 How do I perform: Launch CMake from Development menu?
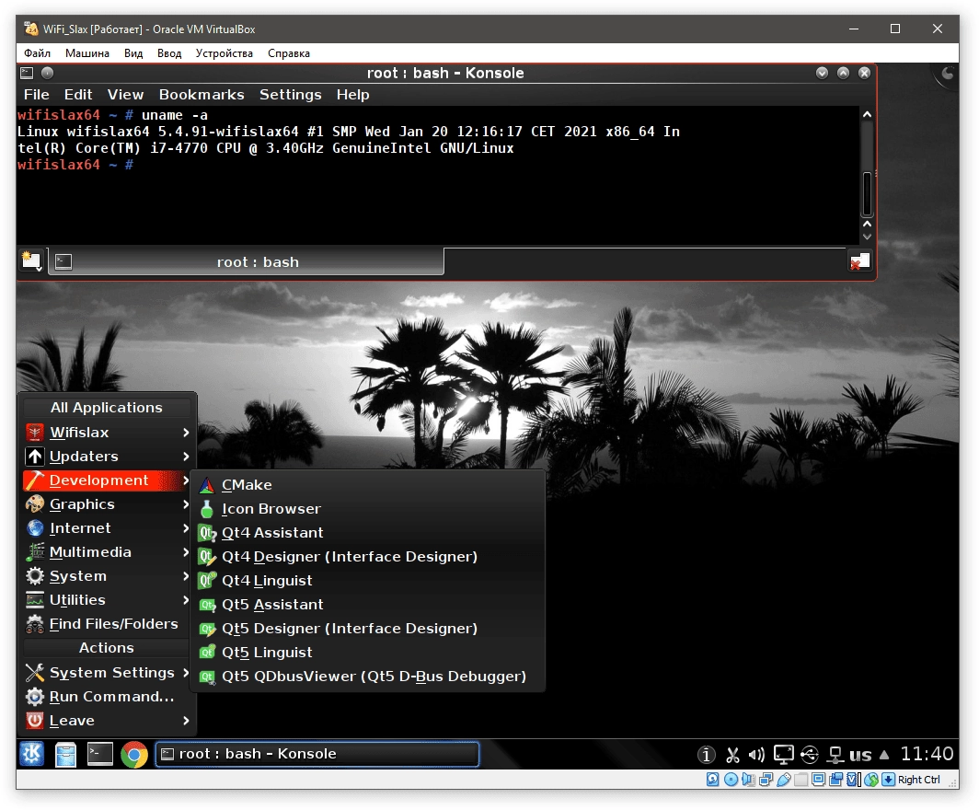(x=368, y=485)
